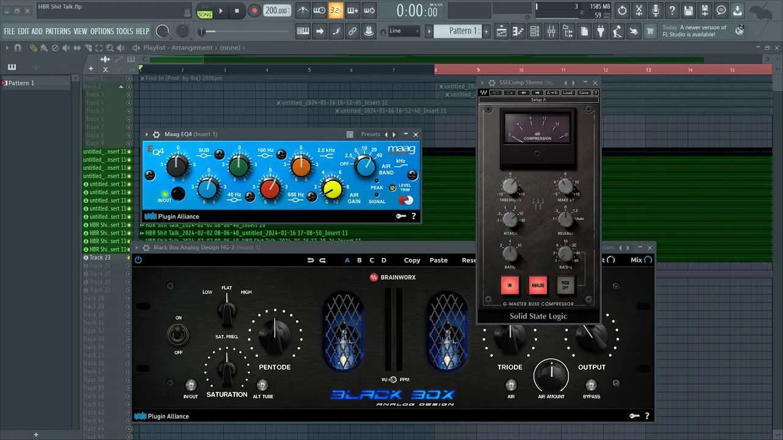
Task: Open the metronome toggle in the top toolbar
Action: (x=303, y=10)
